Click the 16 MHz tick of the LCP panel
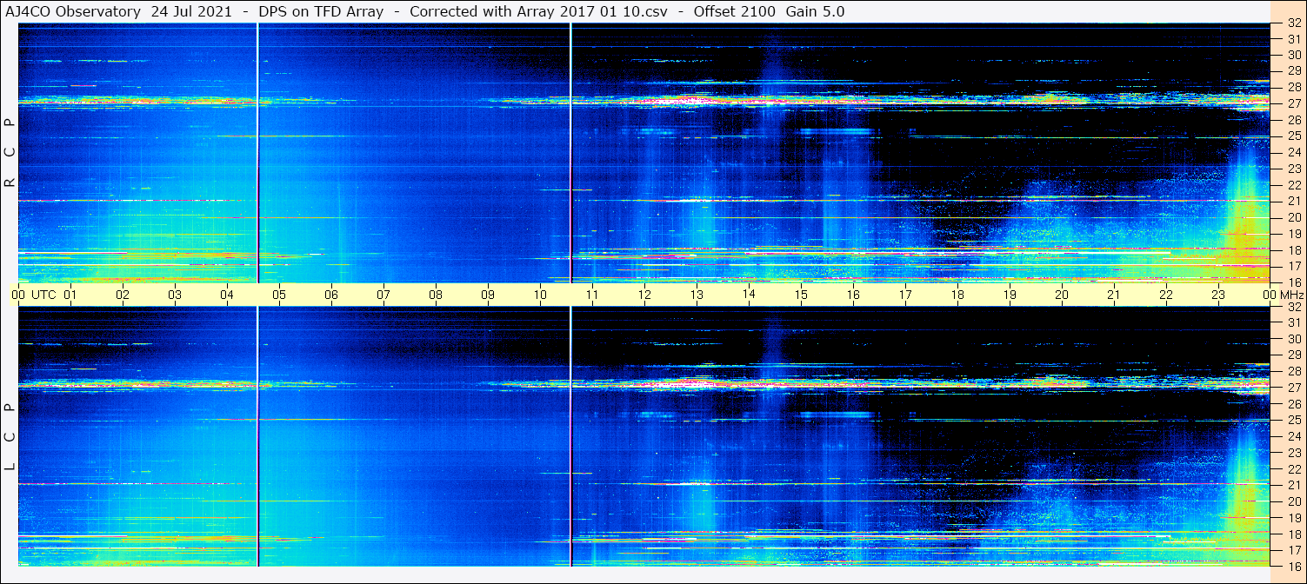 (1293, 566)
